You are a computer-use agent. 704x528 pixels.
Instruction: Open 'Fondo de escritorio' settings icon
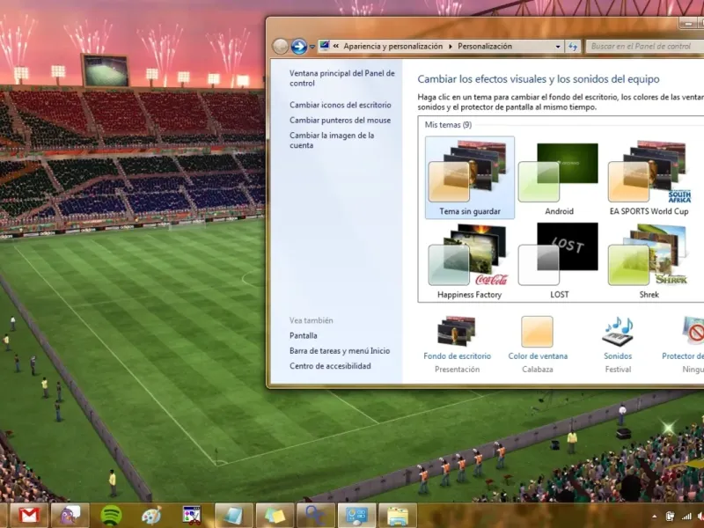click(457, 332)
